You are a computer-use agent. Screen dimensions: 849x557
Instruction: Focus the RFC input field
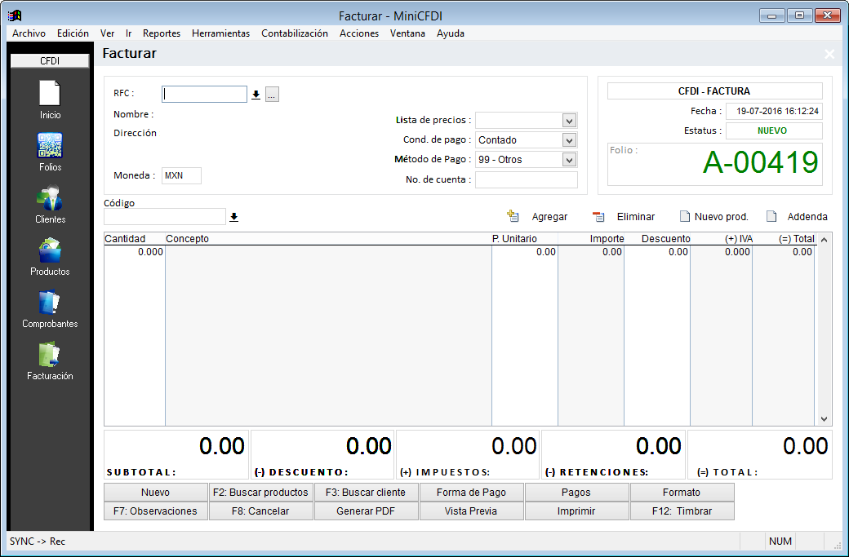[x=204, y=94]
